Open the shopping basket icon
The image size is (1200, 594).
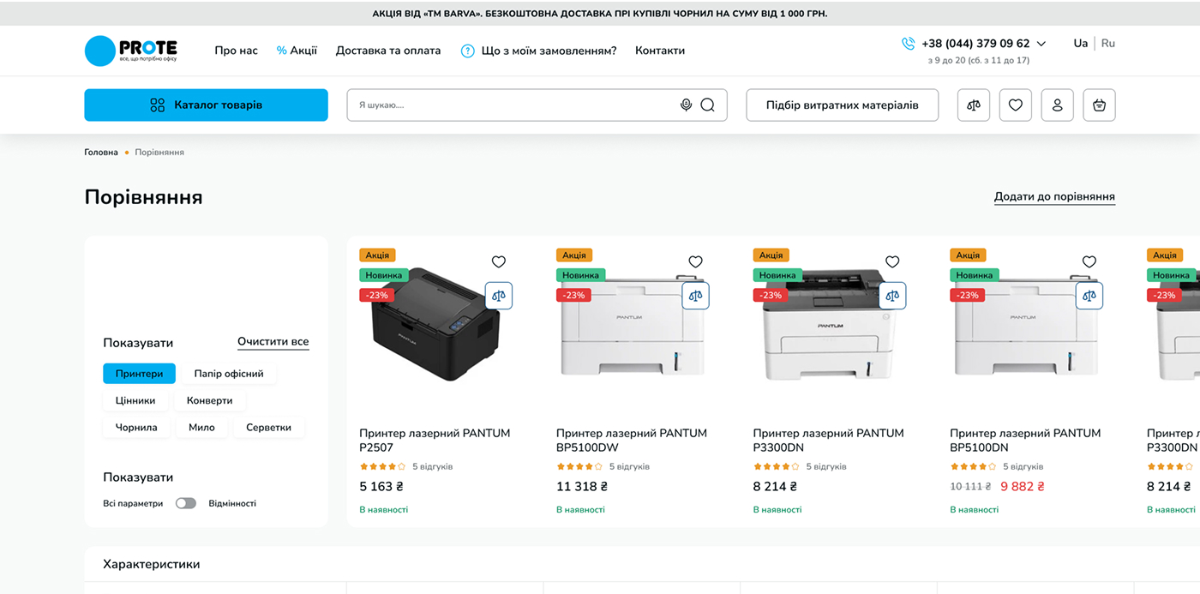tap(1099, 105)
